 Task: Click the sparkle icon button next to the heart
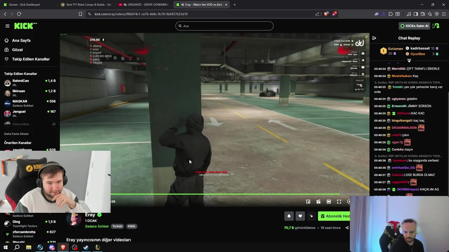311,216
